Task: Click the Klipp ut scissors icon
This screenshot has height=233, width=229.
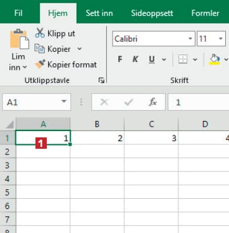Action: click(x=40, y=33)
